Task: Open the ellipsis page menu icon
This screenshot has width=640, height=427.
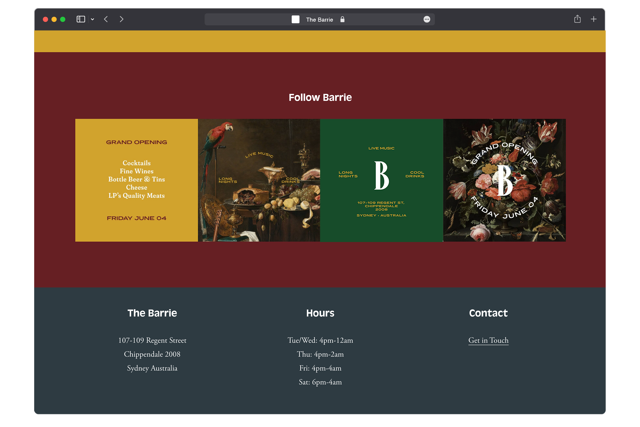Action: (427, 19)
